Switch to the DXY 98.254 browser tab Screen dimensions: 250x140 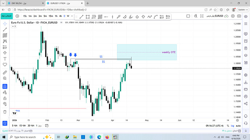coord(25,3)
